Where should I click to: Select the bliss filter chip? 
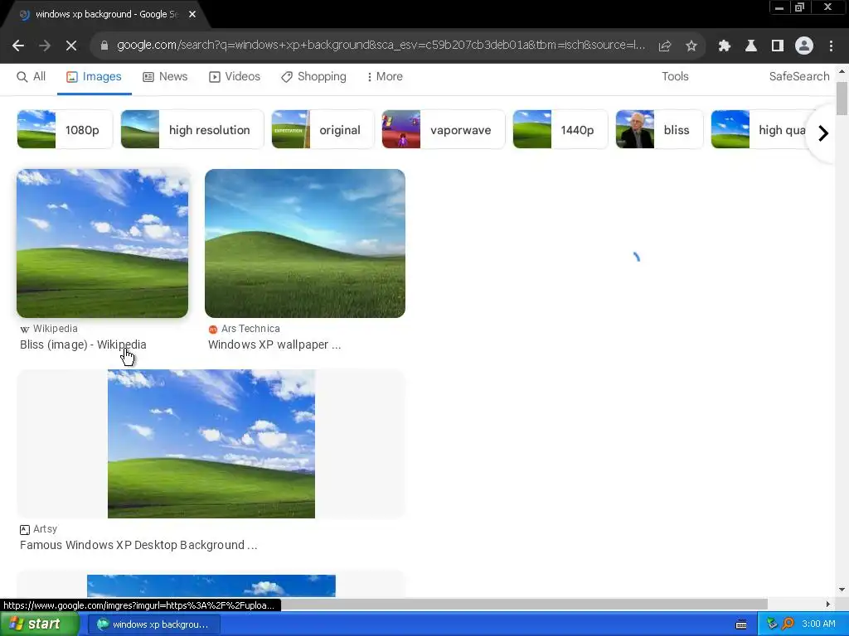click(659, 130)
